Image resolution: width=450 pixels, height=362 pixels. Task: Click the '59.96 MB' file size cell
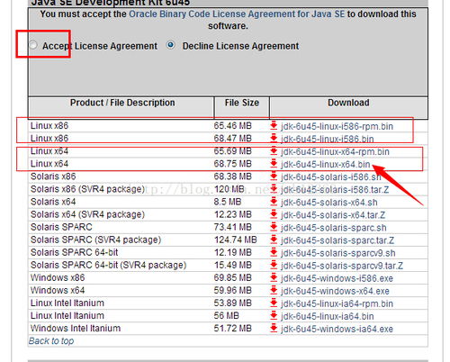tap(233, 290)
